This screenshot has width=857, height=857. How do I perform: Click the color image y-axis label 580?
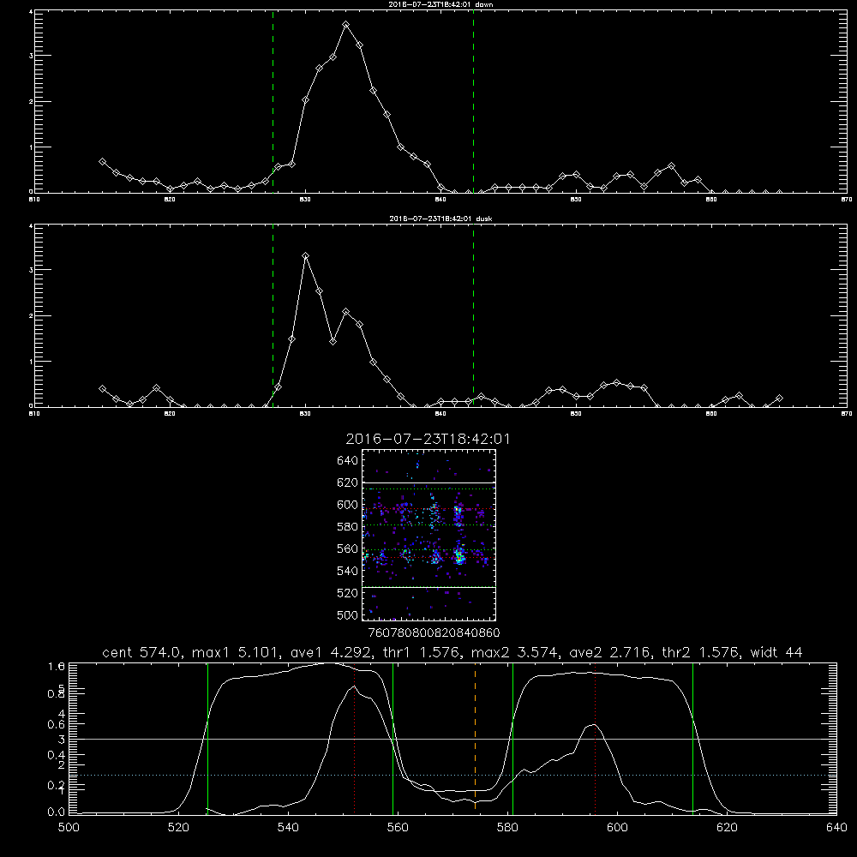(x=348, y=527)
